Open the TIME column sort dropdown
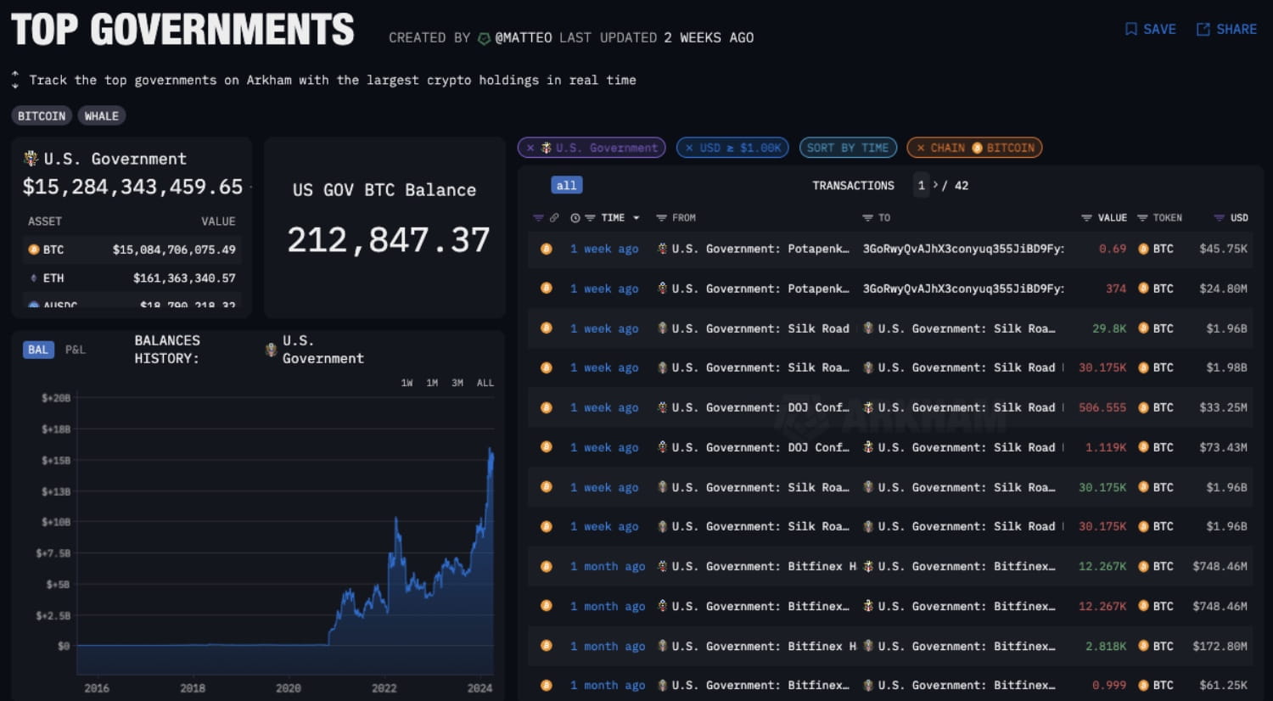 coord(636,218)
